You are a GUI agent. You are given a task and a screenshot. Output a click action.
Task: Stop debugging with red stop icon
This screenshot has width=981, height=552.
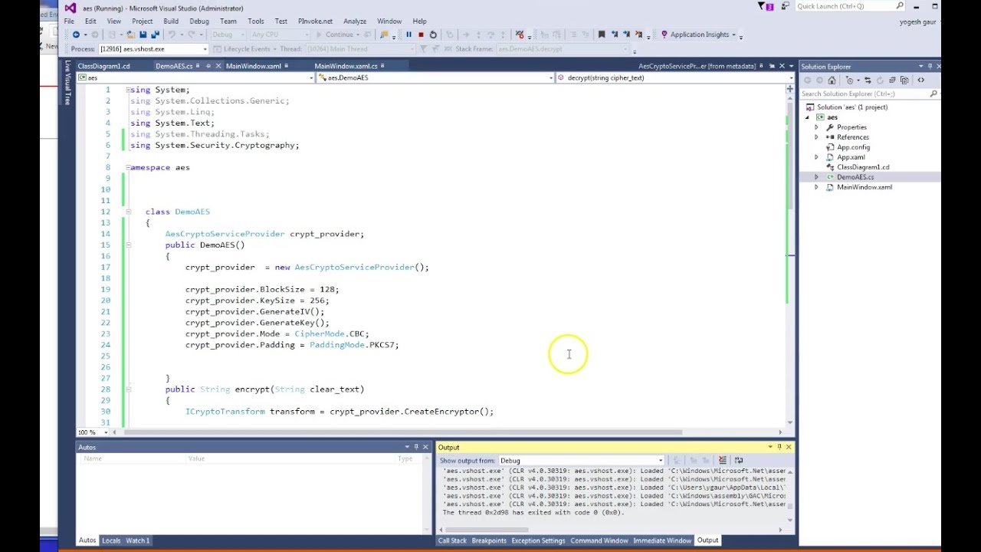click(421, 34)
